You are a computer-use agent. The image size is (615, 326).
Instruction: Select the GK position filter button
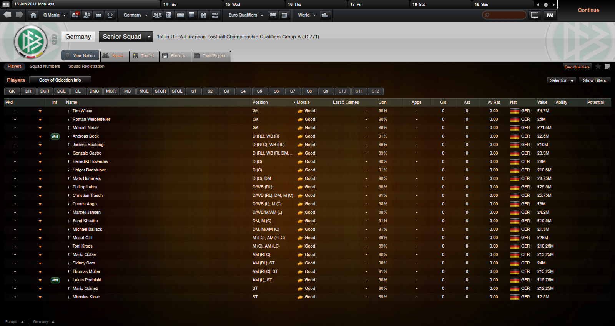[x=12, y=91]
